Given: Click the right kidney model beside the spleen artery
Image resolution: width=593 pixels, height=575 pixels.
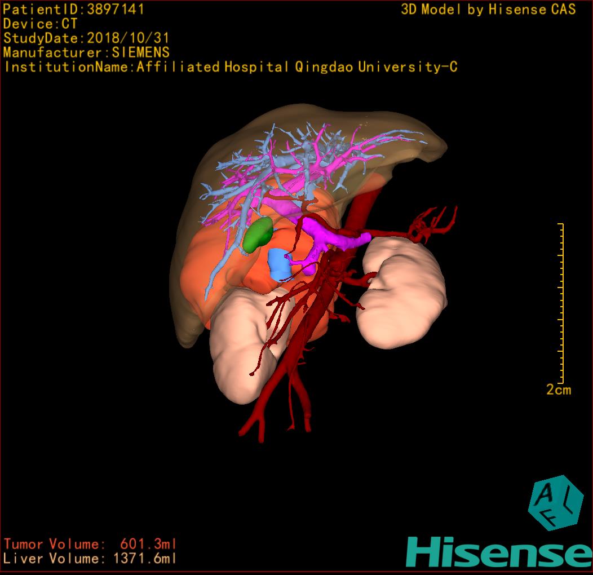Looking at the screenshot, I should (x=403, y=293).
